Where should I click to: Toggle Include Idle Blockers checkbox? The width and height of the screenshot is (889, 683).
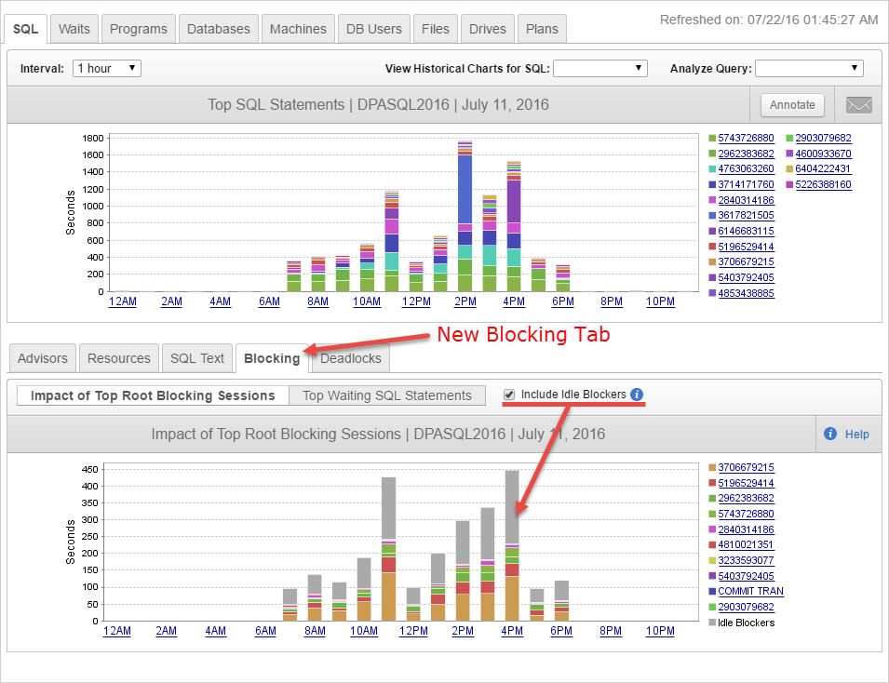coord(509,395)
